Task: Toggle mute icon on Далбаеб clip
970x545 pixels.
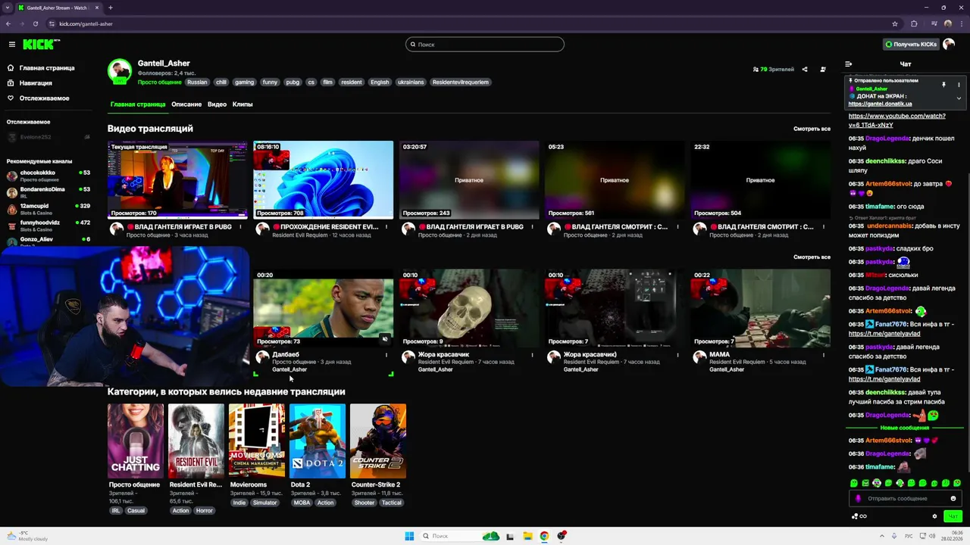Action: tap(385, 339)
